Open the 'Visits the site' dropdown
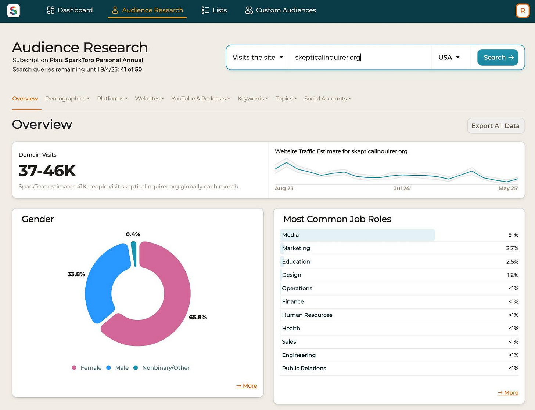Screen dimensions: 535x410 coord(258,57)
